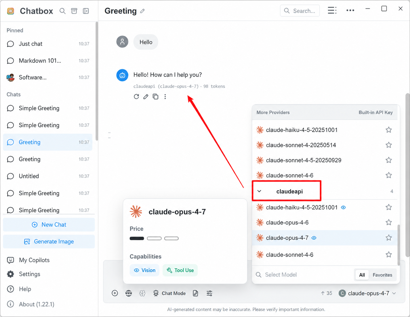The width and height of the screenshot is (410, 317).
Task: Select claude-sonnet-4-20250514 from the model list
Action: pyautogui.click(x=325, y=145)
